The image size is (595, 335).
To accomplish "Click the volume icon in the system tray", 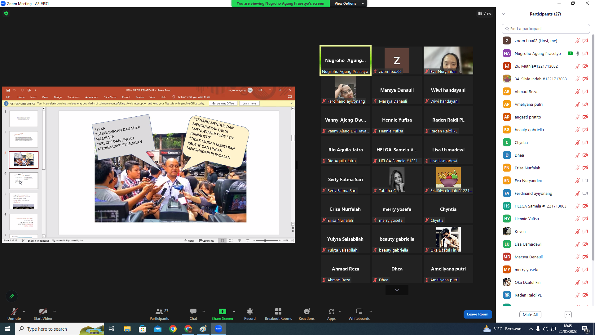I will [545, 329].
